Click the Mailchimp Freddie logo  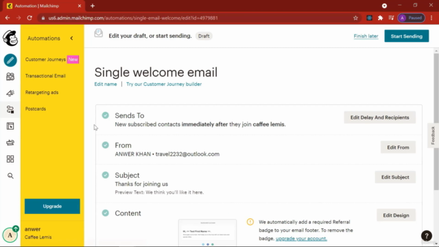click(x=10, y=38)
